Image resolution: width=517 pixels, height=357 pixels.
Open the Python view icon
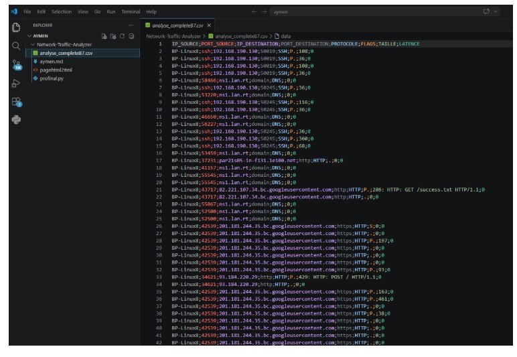pyautogui.click(x=16, y=120)
